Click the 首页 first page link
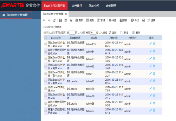 [x=46, y=33]
